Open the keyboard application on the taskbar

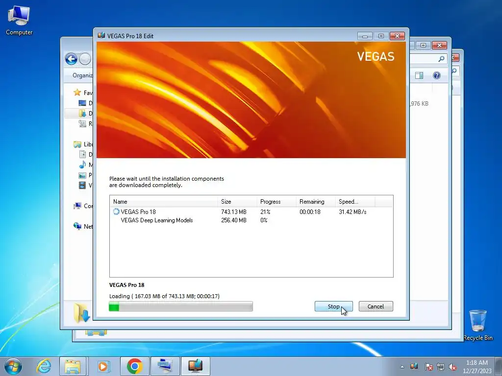tap(165, 366)
